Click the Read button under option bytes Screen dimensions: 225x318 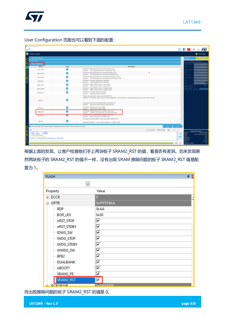178,126
